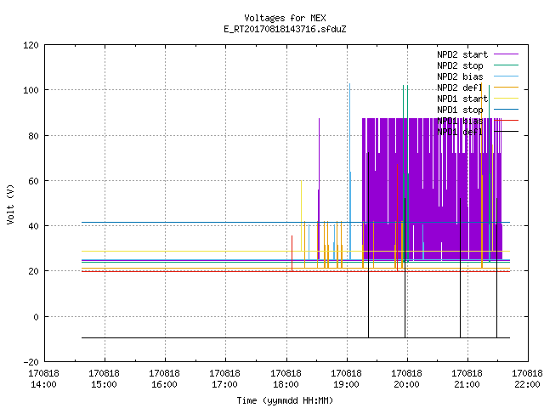Click the green NPD2 stop legend line sample
The image size is (544, 408).
[506, 65]
